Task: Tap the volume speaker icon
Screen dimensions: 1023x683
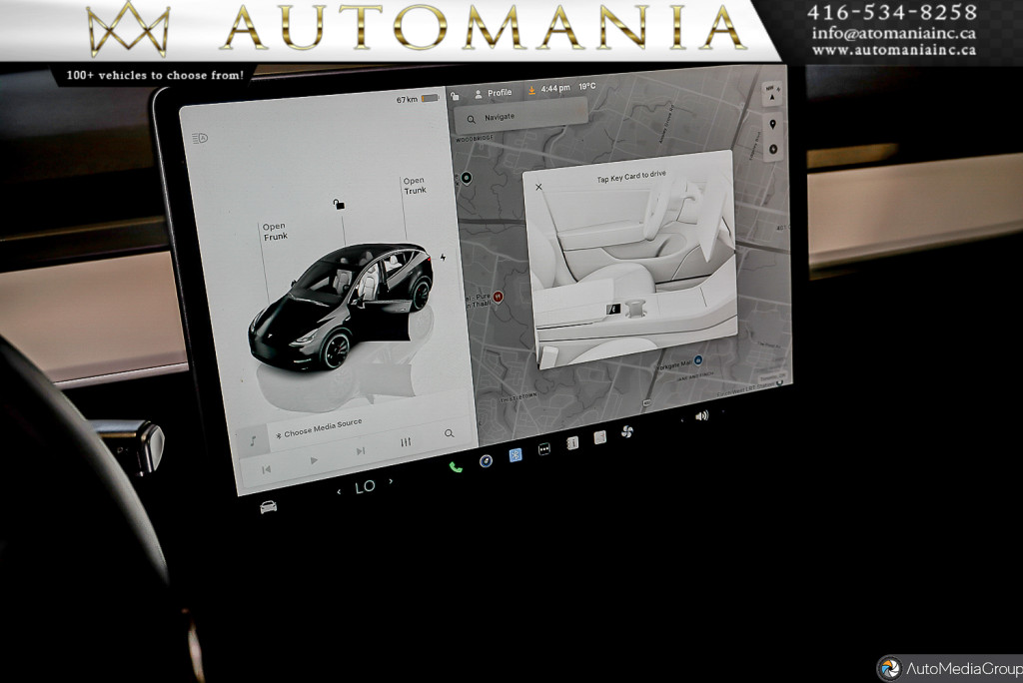Action: [701, 415]
